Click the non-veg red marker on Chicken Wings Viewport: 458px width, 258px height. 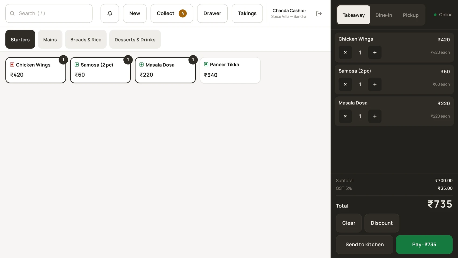(x=12, y=64)
